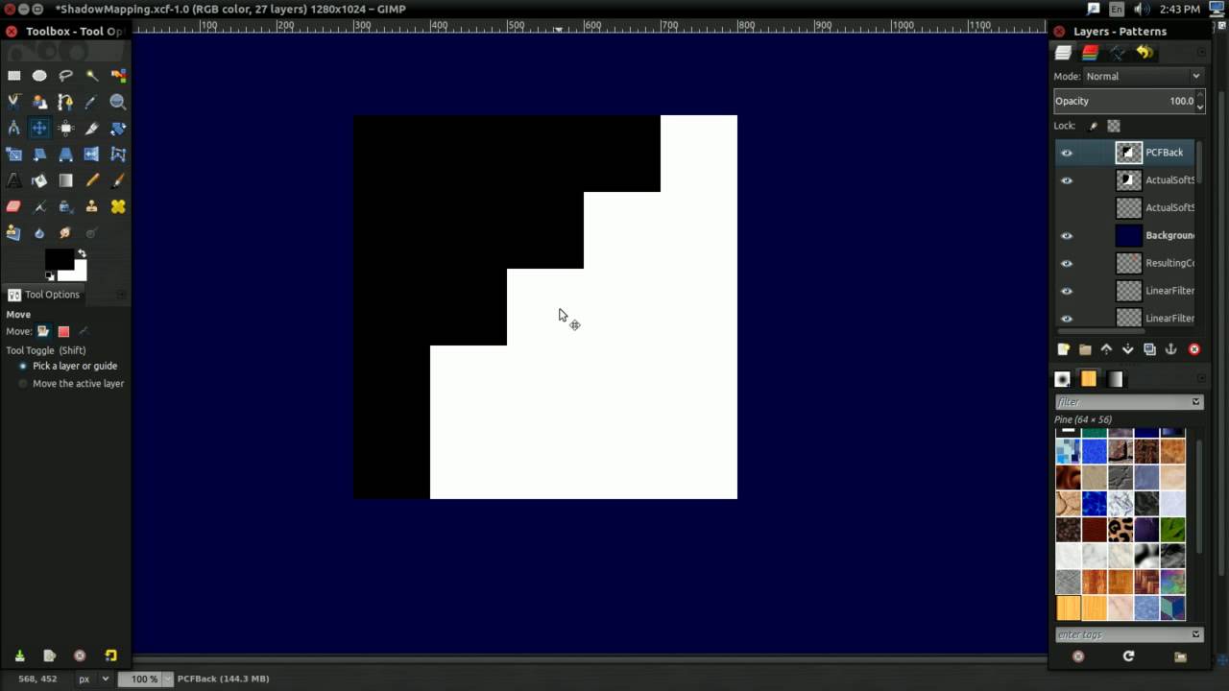Click the Opacity slider
Viewport: 1229px width, 691px height.
click(x=1124, y=101)
